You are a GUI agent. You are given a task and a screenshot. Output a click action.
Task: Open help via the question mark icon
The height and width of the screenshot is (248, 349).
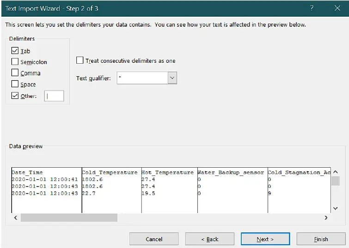pos(312,8)
